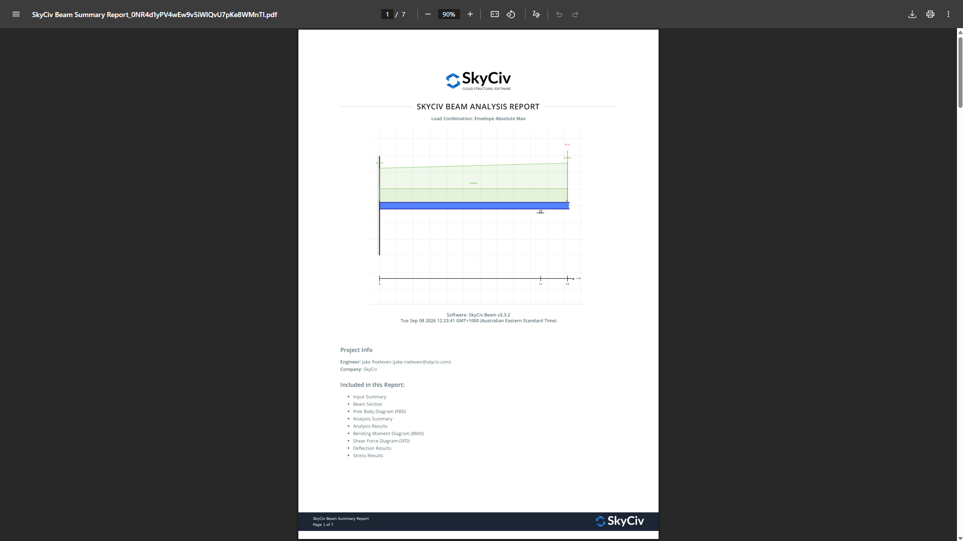
Task: Select the draw annotation tool
Action: [536, 15]
